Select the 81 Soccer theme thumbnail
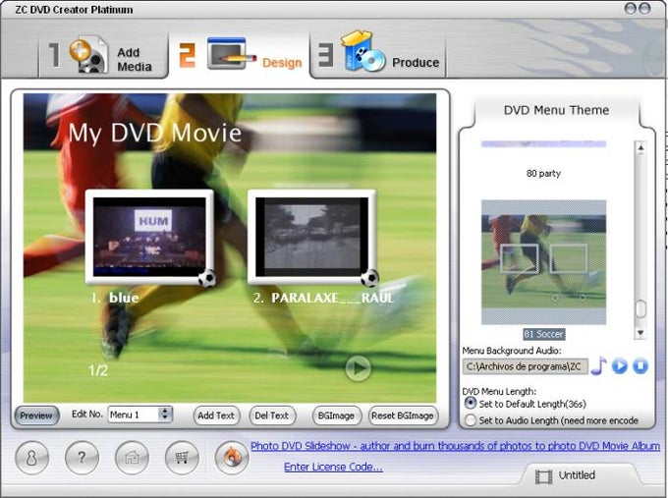 [x=543, y=262]
